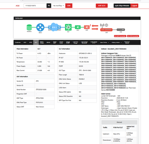The image size is (149, 144).
Task: Expand the User Online dropdown tab
Action: click(x=104, y=42)
